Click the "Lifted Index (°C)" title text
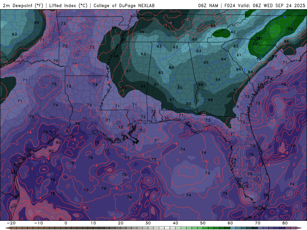The image size is (307, 230). pos(68,5)
